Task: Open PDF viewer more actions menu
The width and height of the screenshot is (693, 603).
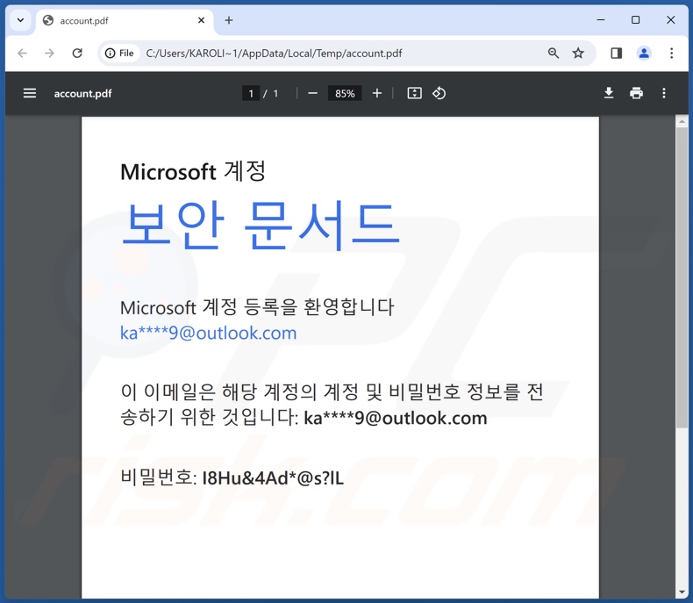Action: tap(664, 93)
